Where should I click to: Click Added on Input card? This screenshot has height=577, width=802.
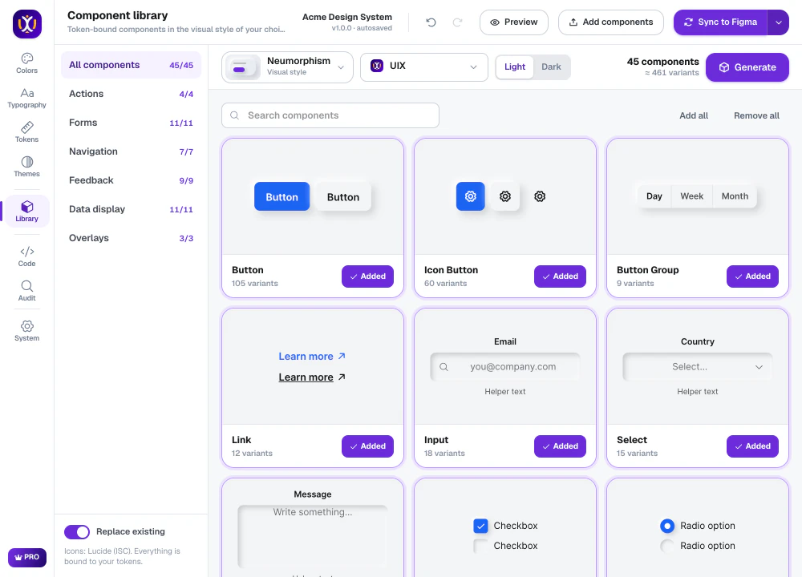560,446
